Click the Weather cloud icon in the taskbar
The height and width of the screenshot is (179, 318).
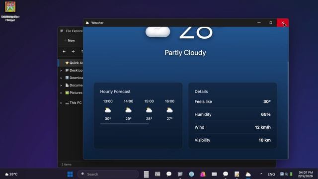248,174
